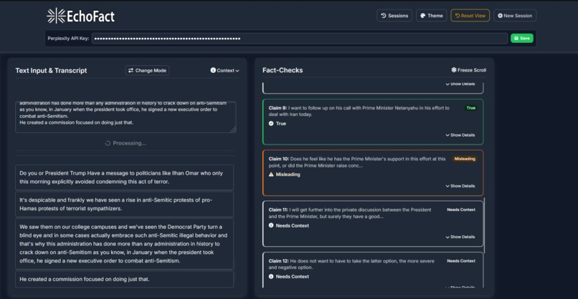Viewport: 578px width, 299px height.
Task: Click the Claim 10 card text
Action: pyautogui.click(x=357, y=162)
